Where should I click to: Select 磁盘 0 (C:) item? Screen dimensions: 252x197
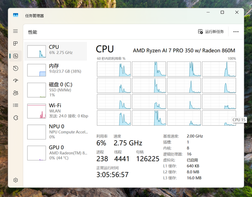point(56,90)
